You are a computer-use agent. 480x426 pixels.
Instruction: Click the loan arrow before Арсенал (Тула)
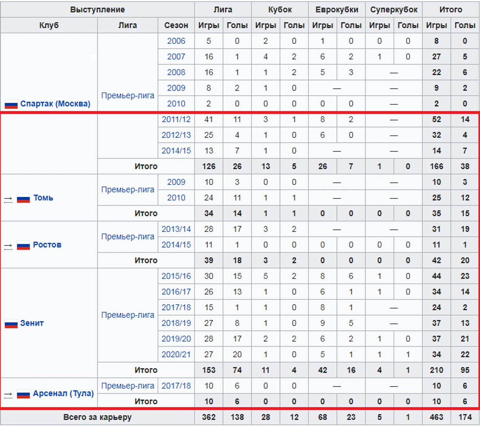point(8,395)
